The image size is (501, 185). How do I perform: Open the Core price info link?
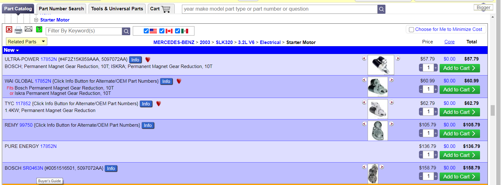[449, 42]
